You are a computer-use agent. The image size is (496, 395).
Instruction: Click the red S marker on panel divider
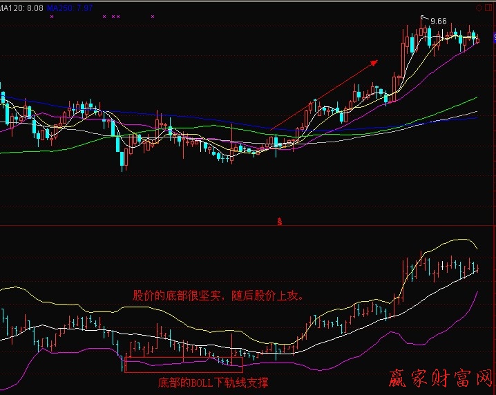tap(280, 222)
